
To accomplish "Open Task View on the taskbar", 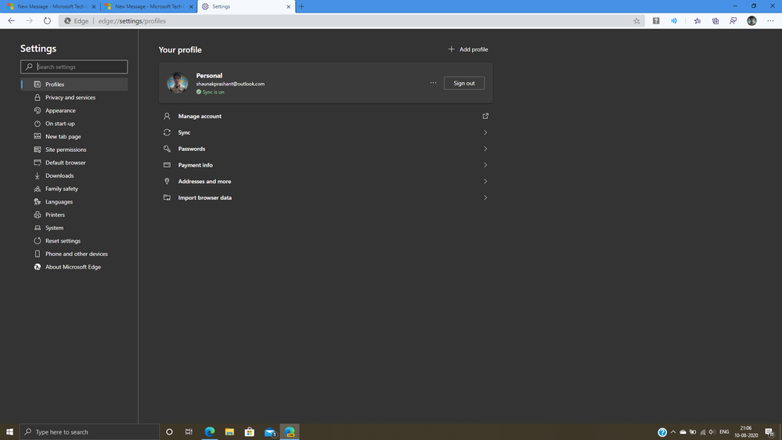I will click(x=189, y=432).
